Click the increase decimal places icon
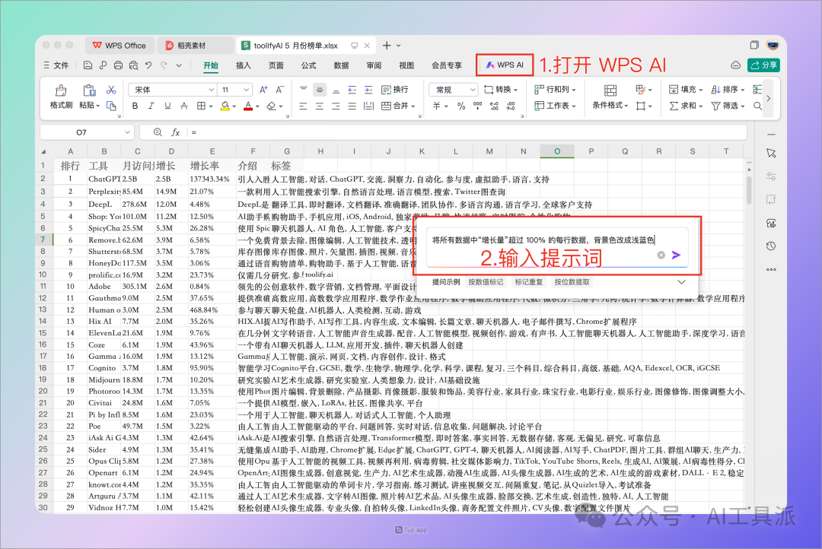This screenshot has height=549, width=822. tap(495, 106)
